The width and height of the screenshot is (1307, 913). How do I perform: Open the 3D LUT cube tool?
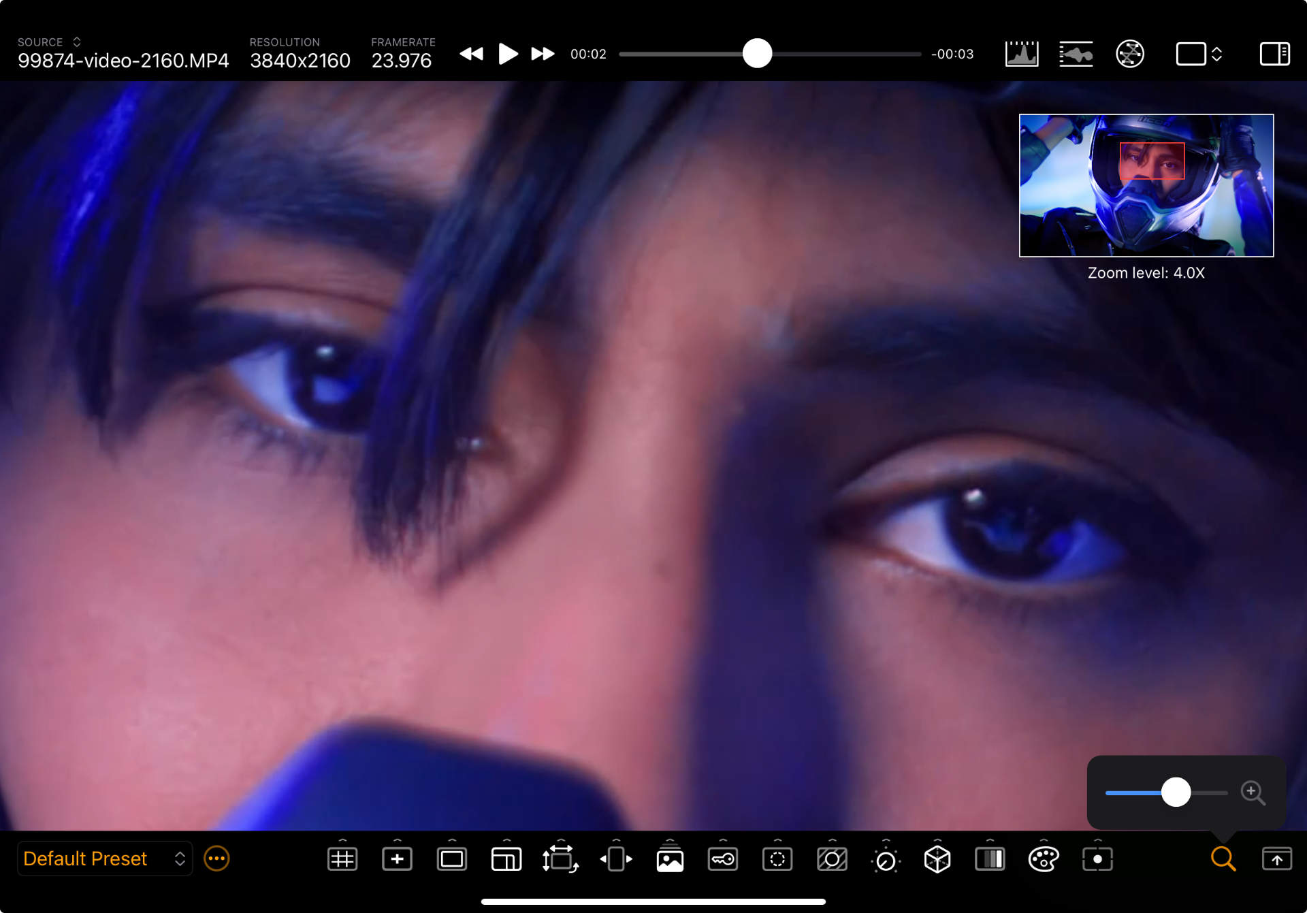pos(937,859)
